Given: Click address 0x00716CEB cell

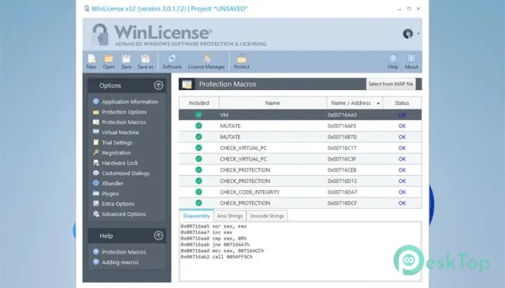Looking at the screenshot, I should (342, 170).
